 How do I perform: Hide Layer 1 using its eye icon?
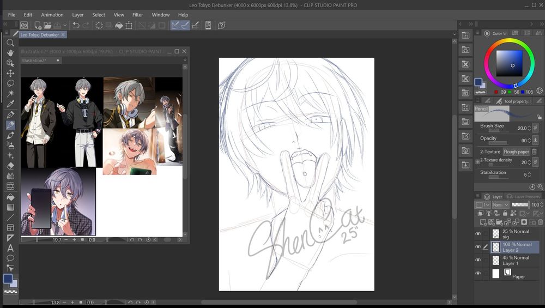pyautogui.click(x=479, y=260)
